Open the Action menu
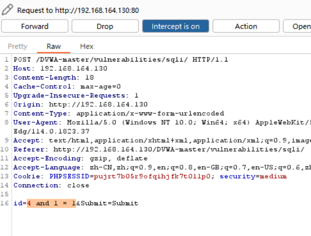The image size is (311, 236). 246,26
